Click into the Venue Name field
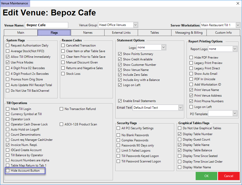 click(46, 25)
